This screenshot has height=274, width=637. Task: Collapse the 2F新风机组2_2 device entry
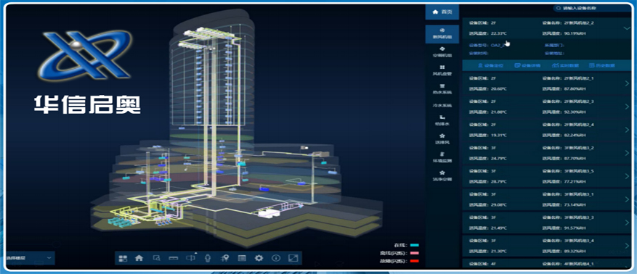(x=626, y=28)
